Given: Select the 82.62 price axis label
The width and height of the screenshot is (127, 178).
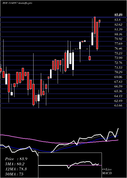Looking at the screenshot, I should [x=119, y=25].
